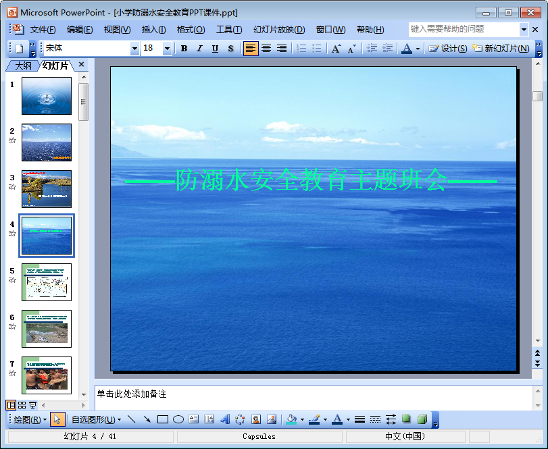Click the help question input box
The image size is (548, 449).
tap(464, 29)
